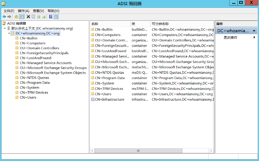Open 更多操作 in actions pane

point(231,38)
